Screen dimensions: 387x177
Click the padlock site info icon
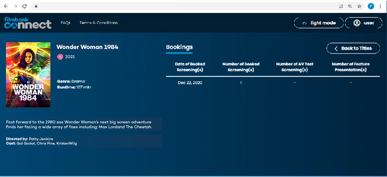[36, 6]
